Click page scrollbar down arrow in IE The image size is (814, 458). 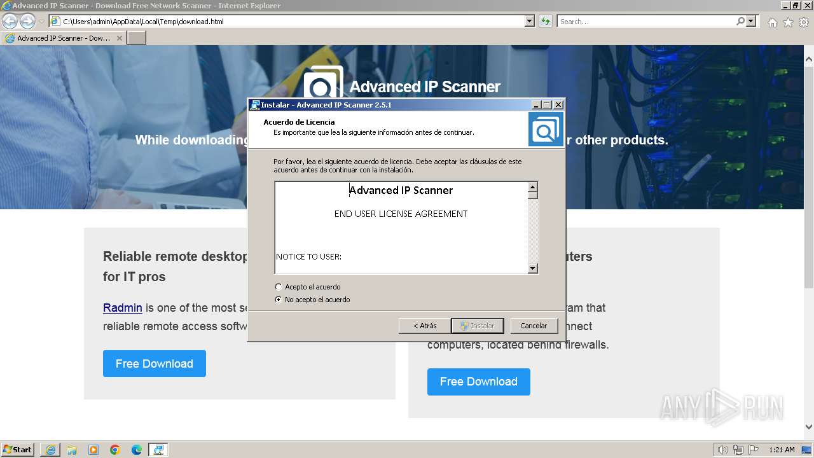point(809,427)
